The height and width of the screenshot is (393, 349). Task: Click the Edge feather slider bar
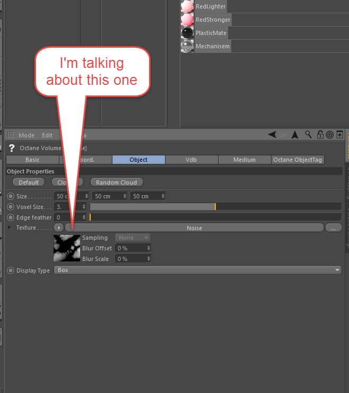click(215, 217)
